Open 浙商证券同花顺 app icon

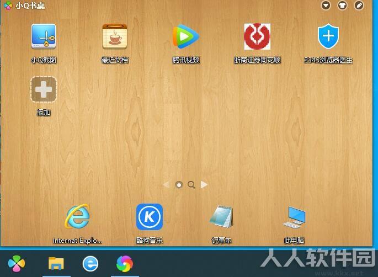[x=257, y=36]
